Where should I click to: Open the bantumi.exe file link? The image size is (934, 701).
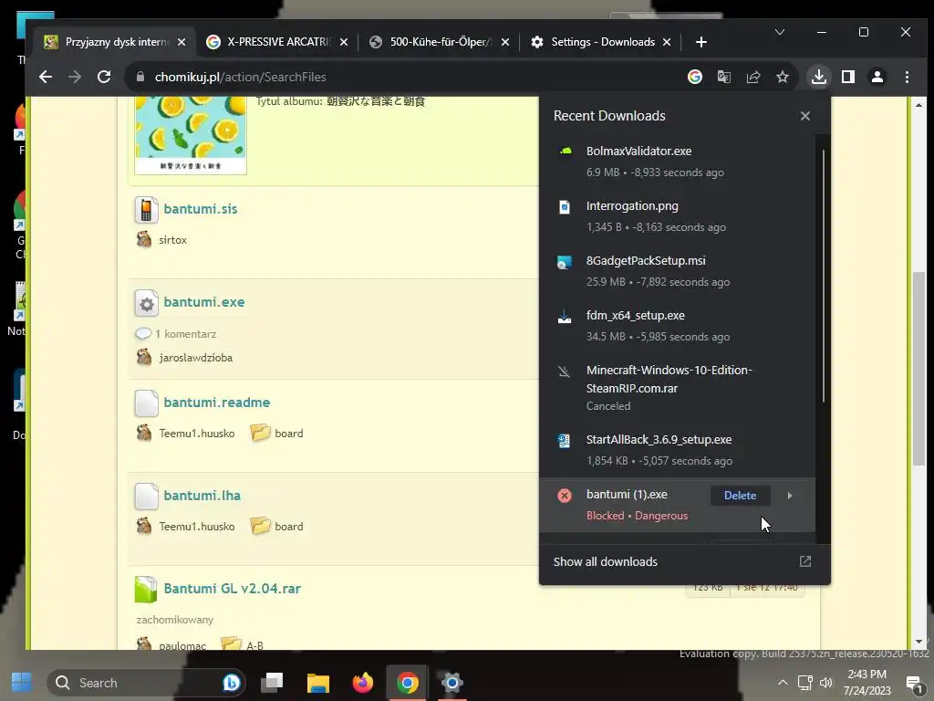coord(204,301)
